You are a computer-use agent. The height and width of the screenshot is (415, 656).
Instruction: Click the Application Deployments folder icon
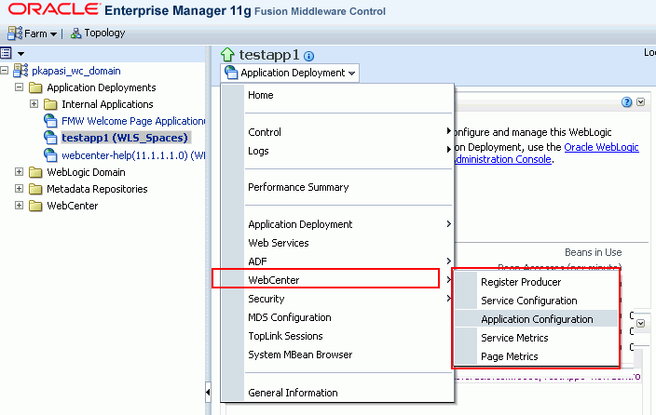coord(35,87)
